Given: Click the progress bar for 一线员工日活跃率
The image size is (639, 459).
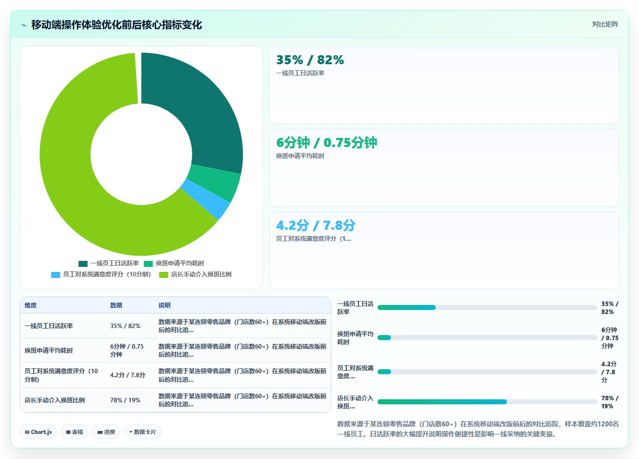Looking at the screenshot, I should click(x=487, y=308).
